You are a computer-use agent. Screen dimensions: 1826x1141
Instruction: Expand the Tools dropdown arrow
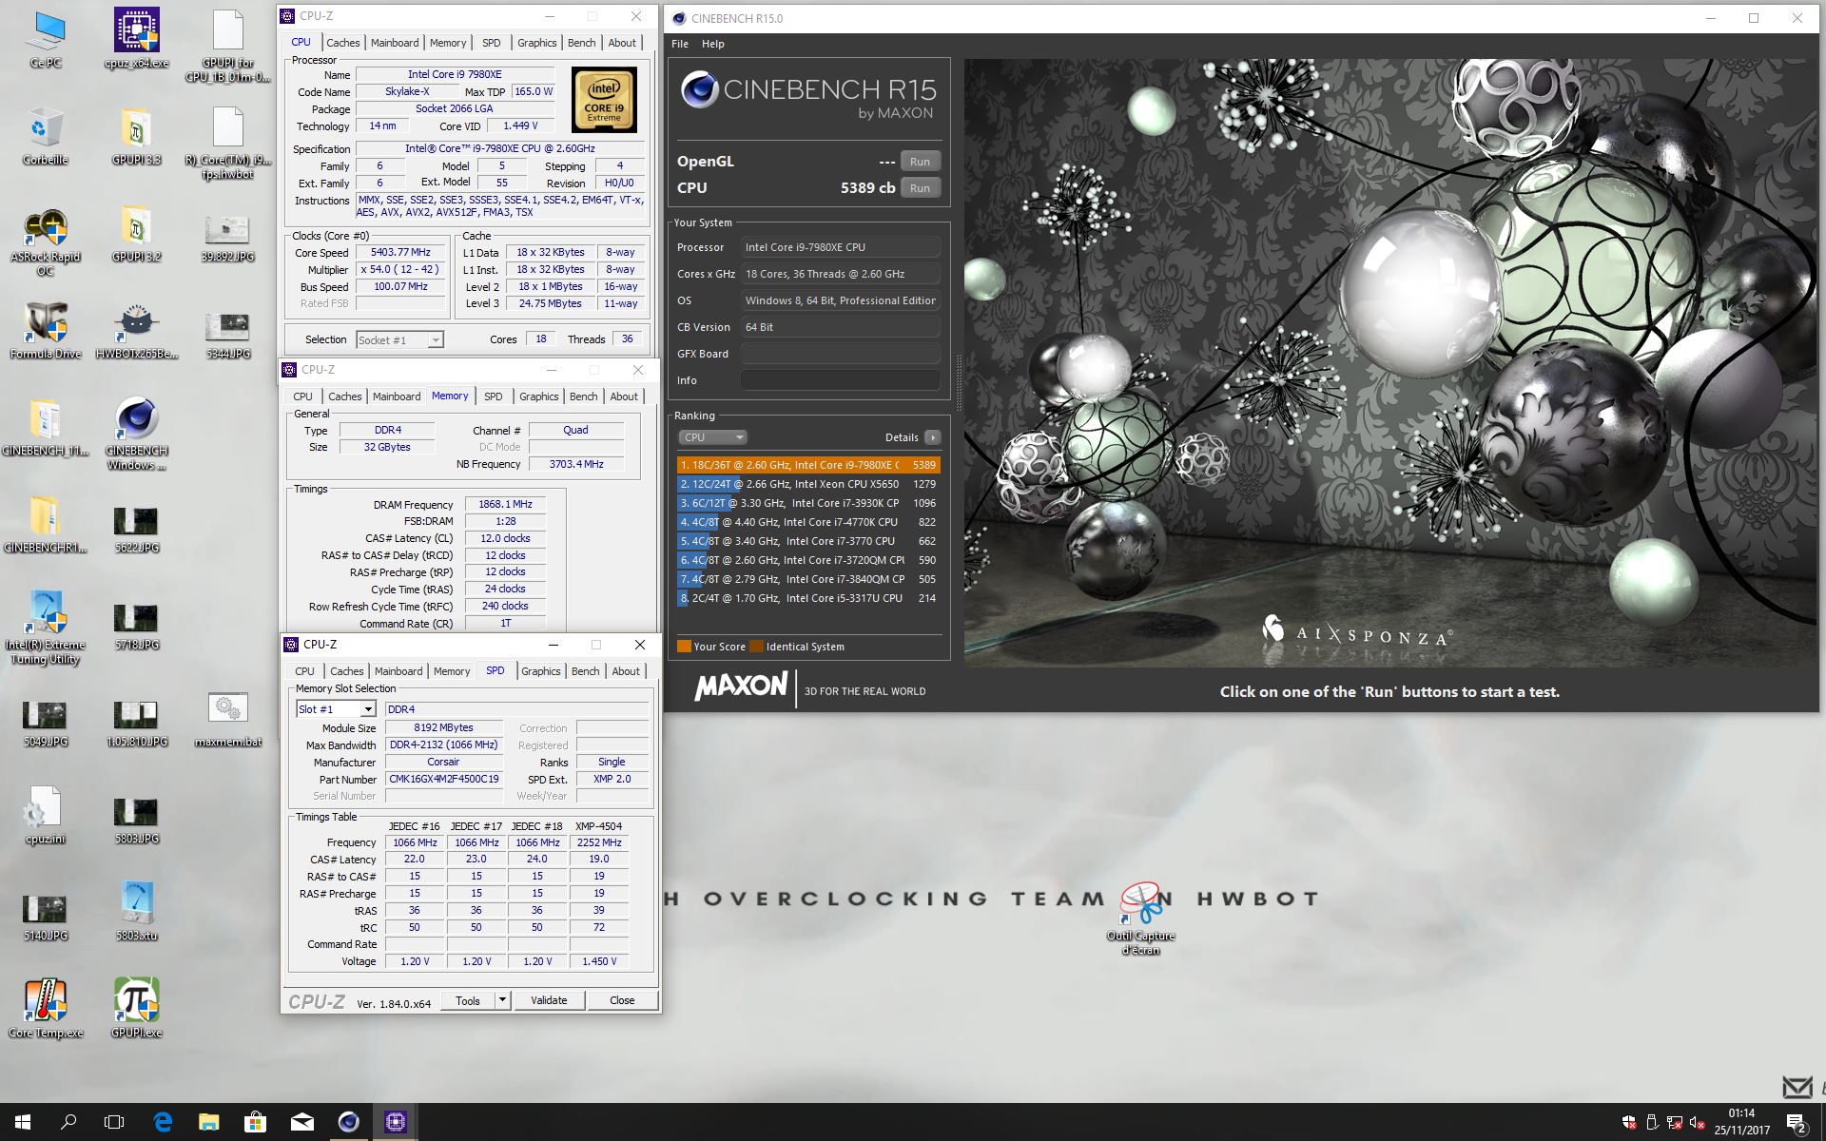[x=502, y=1000]
